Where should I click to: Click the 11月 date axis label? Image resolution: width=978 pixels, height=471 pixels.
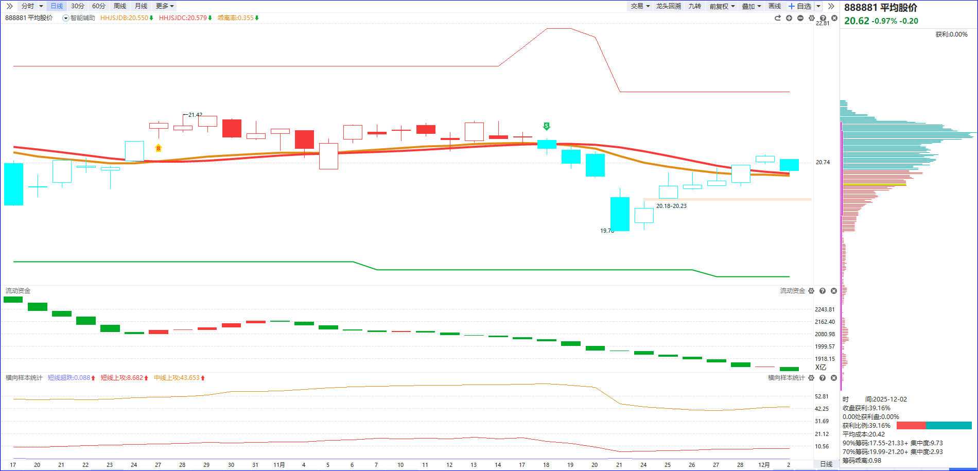click(279, 465)
